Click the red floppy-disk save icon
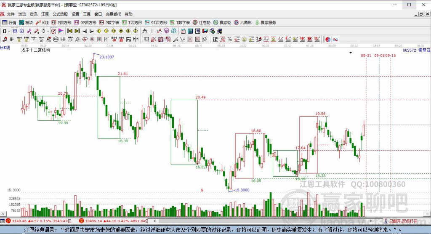This screenshot has width=431, height=234. pyautogui.click(x=205, y=31)
